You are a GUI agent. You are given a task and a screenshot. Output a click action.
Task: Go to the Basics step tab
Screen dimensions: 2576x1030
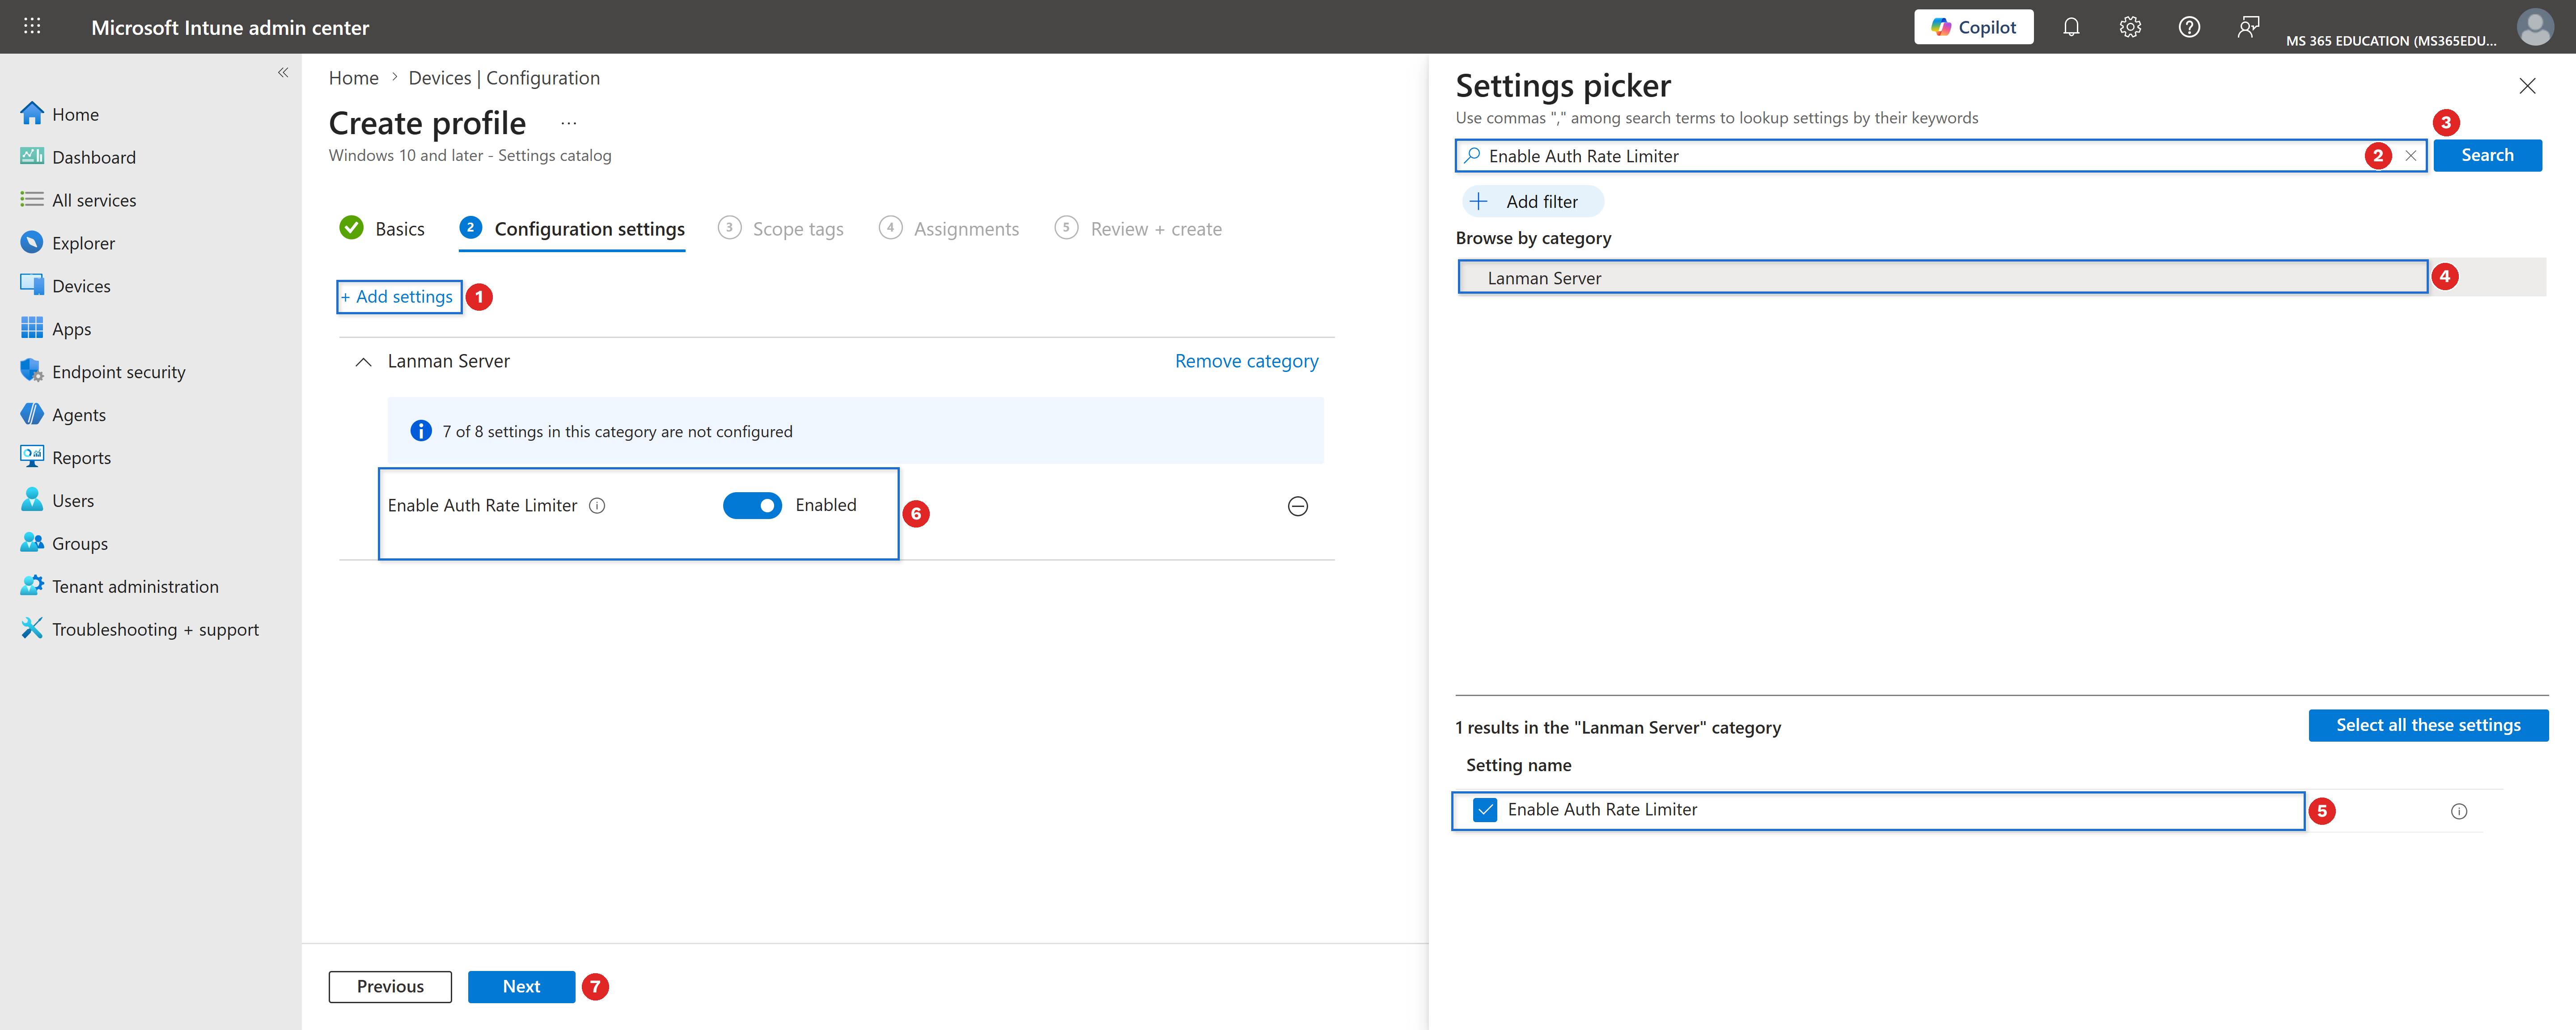[x=382, y=229]
